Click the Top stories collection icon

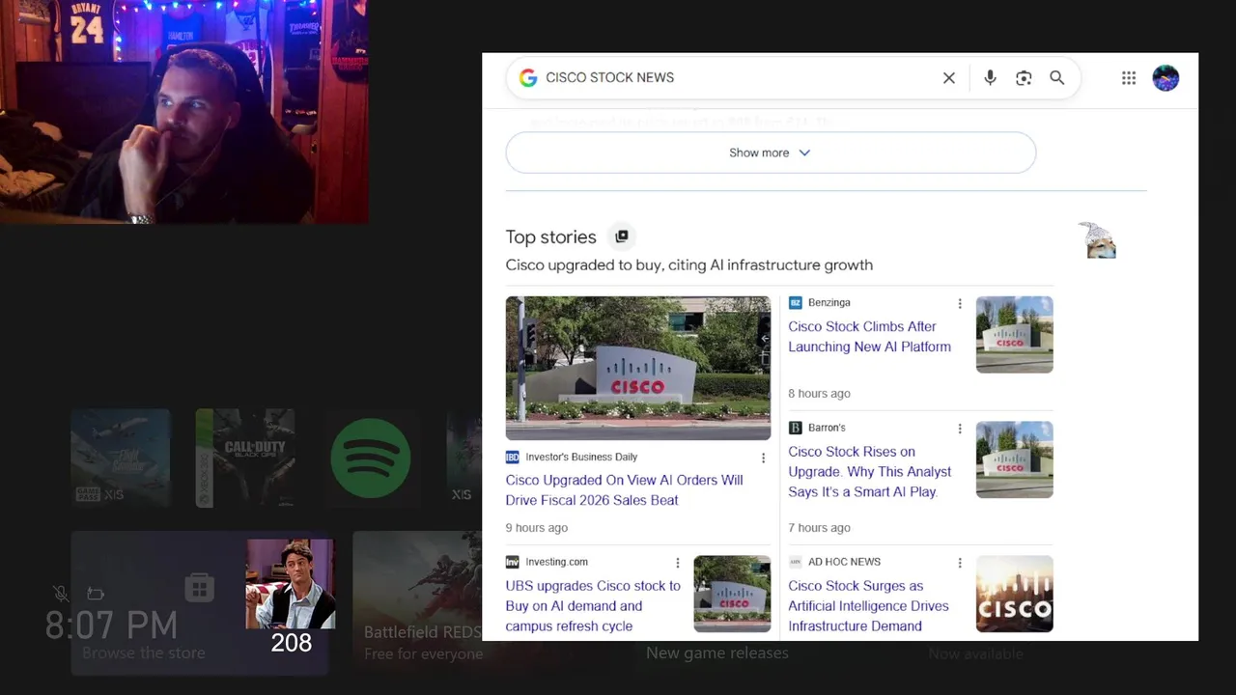tap(622, 236)
